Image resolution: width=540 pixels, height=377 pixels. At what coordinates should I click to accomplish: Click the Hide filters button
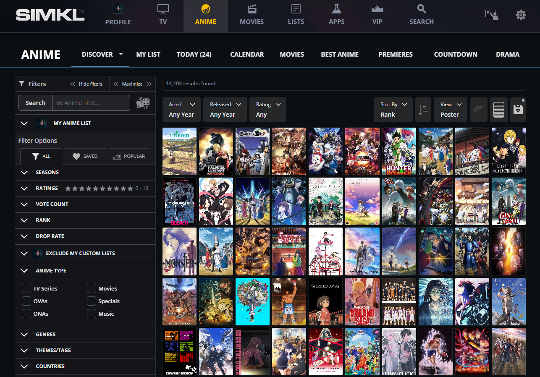click(87, 84)
